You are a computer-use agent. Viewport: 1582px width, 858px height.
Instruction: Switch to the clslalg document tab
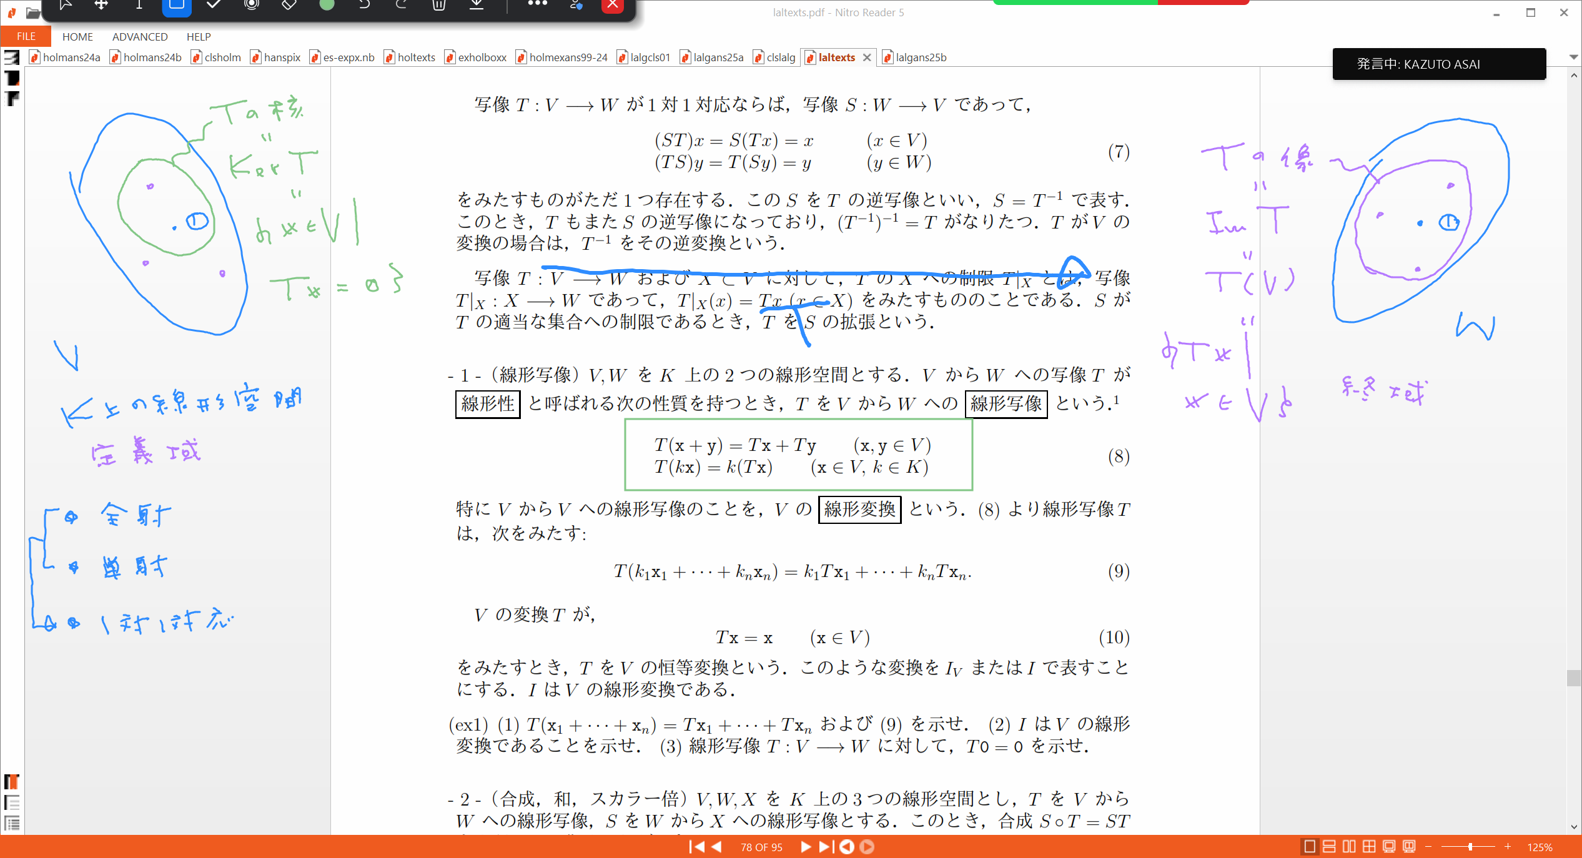pyautogui.click(x=774, y=57)
